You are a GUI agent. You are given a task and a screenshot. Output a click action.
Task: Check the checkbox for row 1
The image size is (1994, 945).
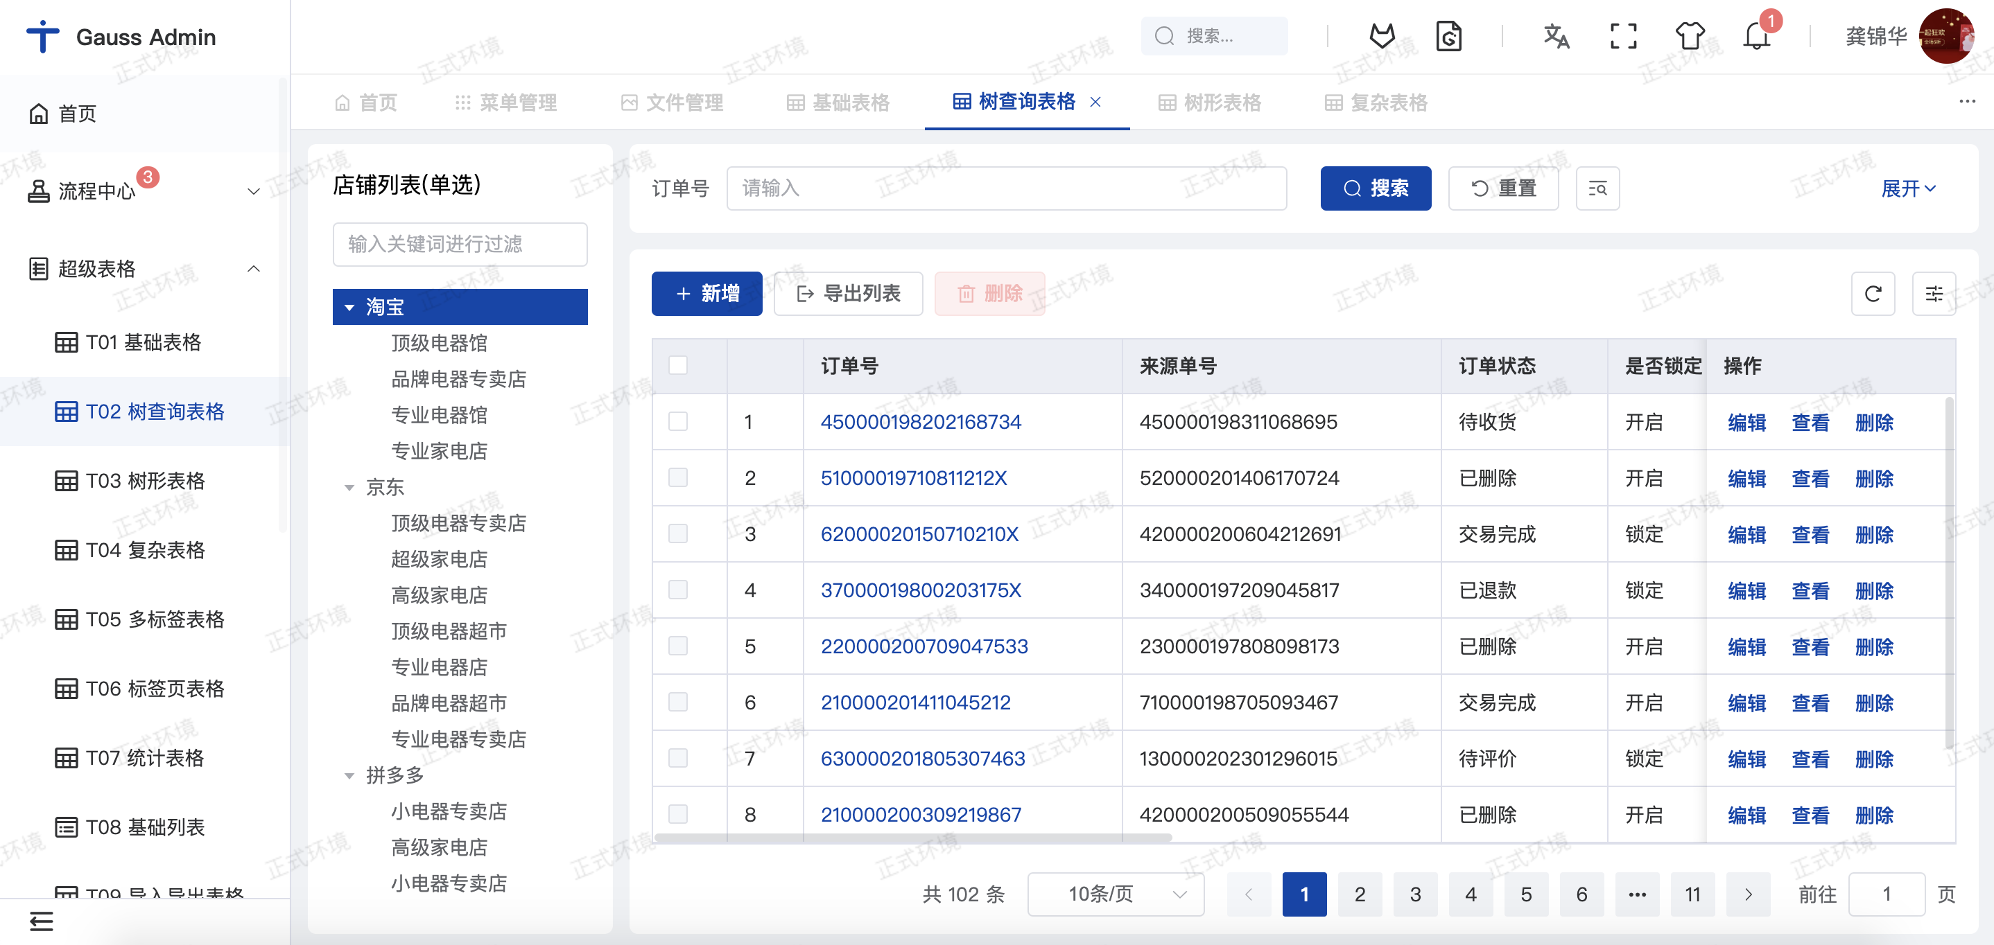point(678,421)
